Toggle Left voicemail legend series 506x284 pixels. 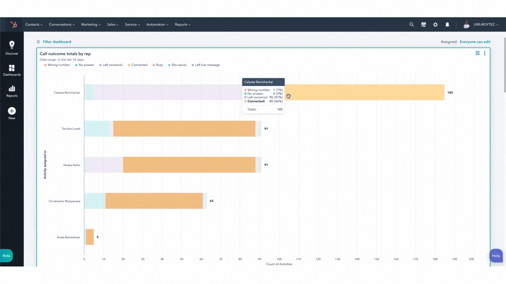click(112, 65)
